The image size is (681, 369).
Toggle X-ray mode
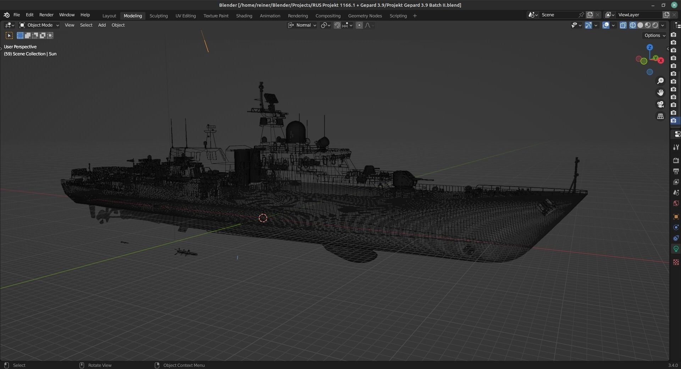pos(623,25)
